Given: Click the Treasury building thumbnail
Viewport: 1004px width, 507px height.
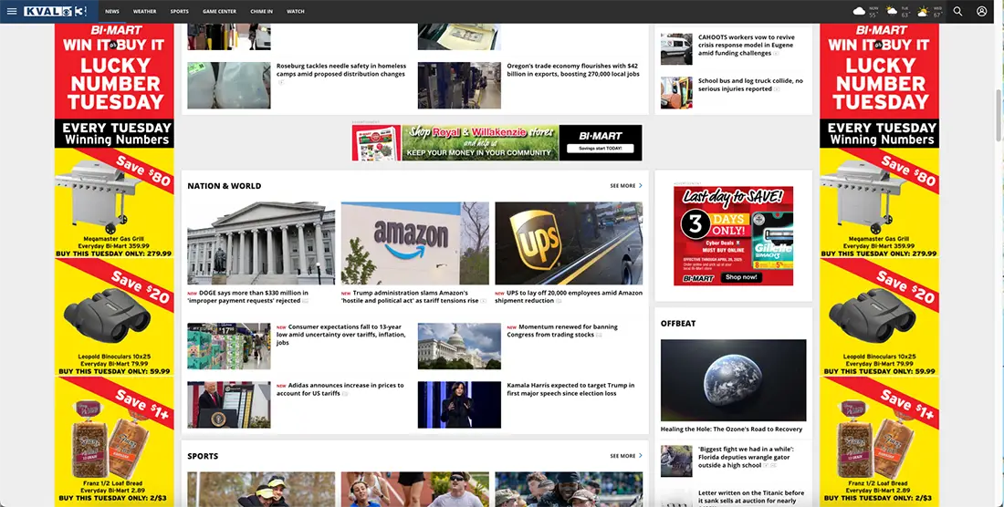Looking at the screenshot, I should (x=261, y=243).
